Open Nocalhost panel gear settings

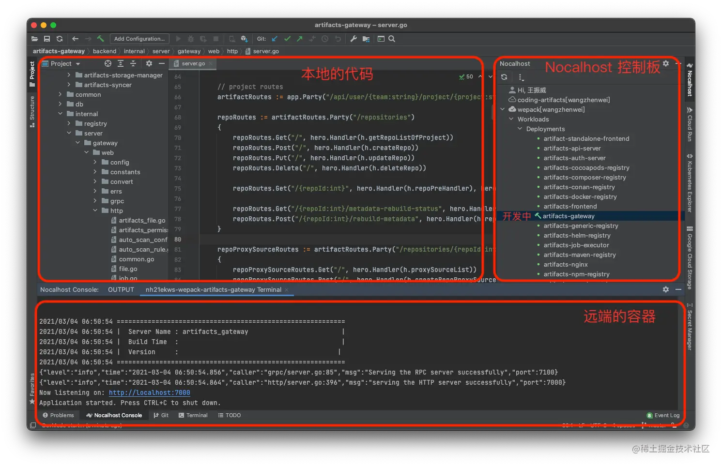click(x=666, y=63)
